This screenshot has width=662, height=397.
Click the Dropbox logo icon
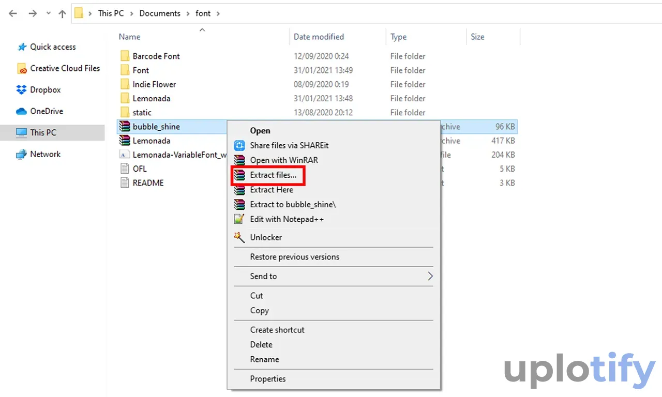tap(22, 90)
